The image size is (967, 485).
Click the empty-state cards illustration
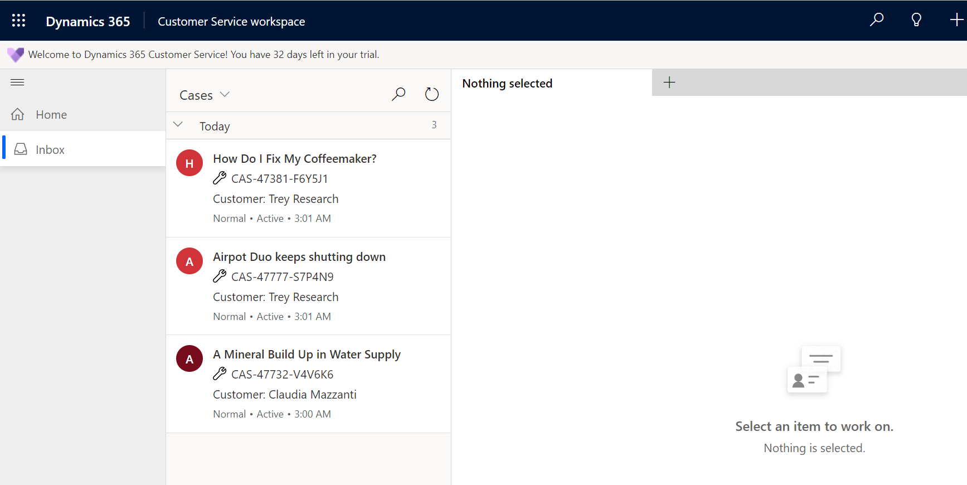[x=814, y=369]
